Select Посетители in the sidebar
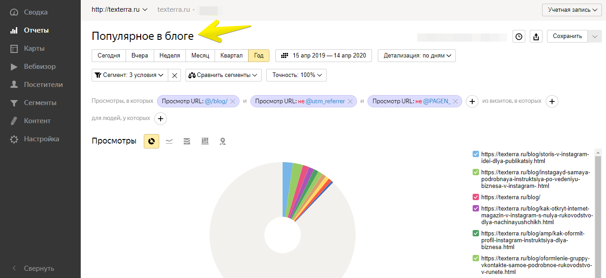The width and height of the screenshot is (606, 278). click(43, 85)
